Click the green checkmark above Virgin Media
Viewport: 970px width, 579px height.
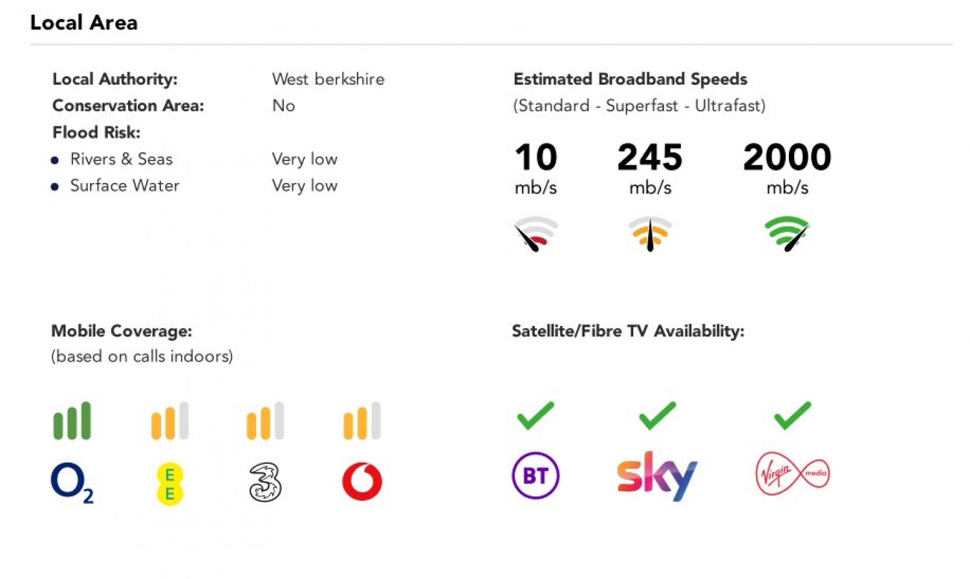(x=792, y=416)
